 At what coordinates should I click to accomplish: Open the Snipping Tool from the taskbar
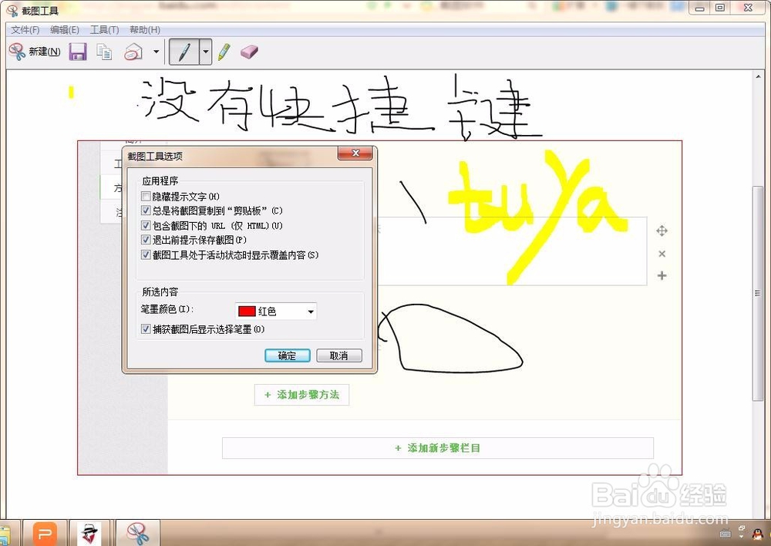point(137,532)
